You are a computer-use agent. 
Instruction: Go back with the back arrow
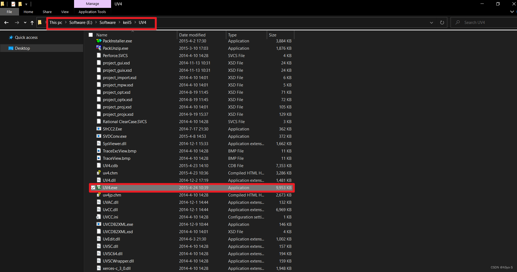(x=7, y=23)
